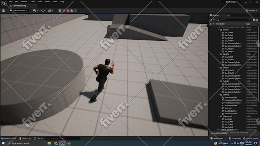Click the Outliner search field

tap(234, 20)
